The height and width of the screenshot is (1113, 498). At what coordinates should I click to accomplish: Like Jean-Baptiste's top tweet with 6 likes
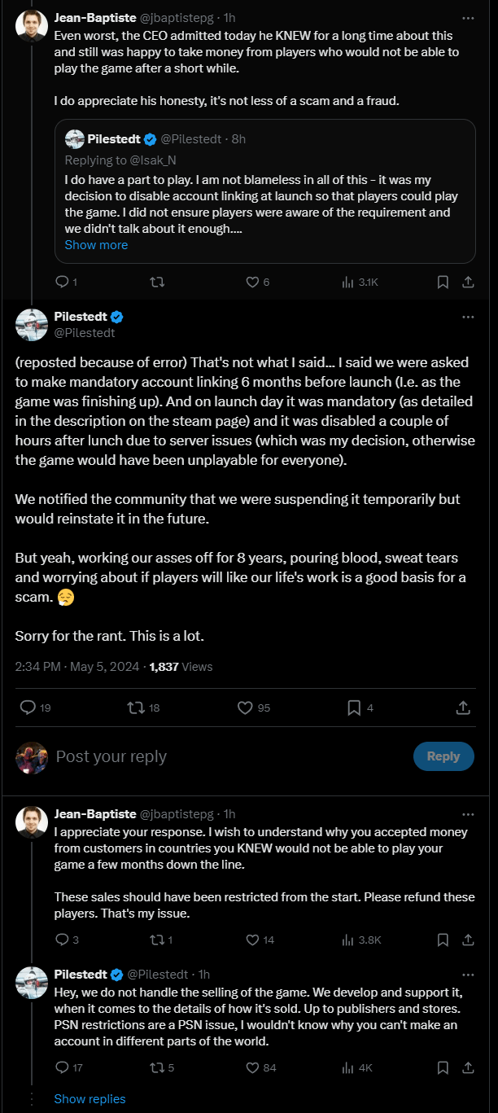(x=252, y=282)
